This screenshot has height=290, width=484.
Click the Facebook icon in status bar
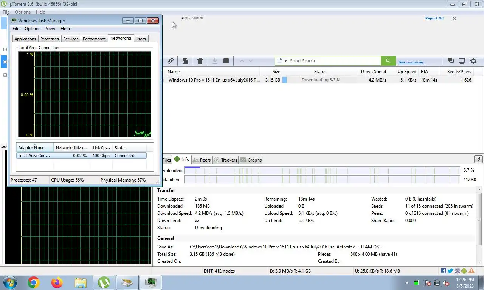pyautogui.click(x=444, y=271)
